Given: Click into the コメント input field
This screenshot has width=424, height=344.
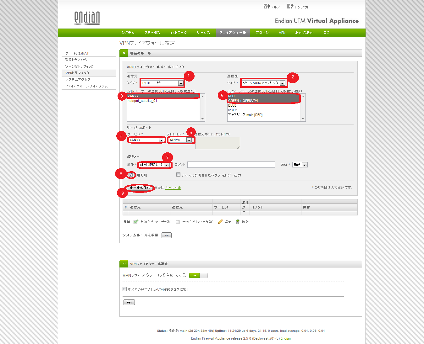Looking at the screenshot, I should (x=231, y=165).
